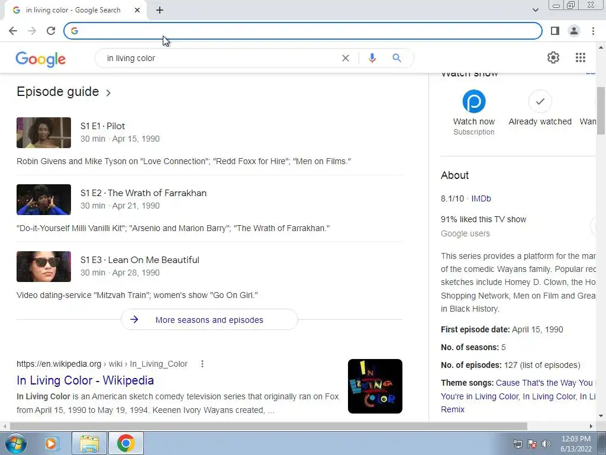Screen dimensions: 606x455
Task: Open the Google apps grid
Action: pyautogui.click(x=580, y=57)
